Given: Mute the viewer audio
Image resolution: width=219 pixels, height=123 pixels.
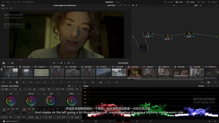Looking at the screenshot, I should pos(12,63).
